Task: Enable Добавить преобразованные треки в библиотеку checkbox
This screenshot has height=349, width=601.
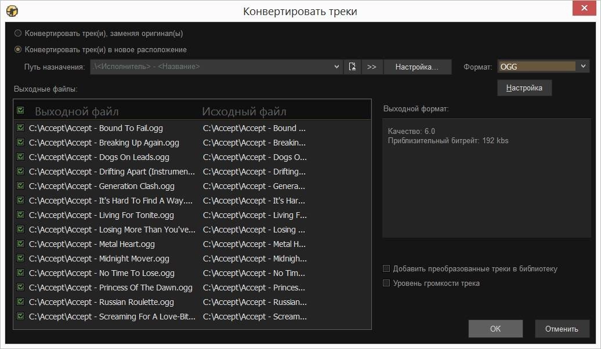Action: [386, 268]
